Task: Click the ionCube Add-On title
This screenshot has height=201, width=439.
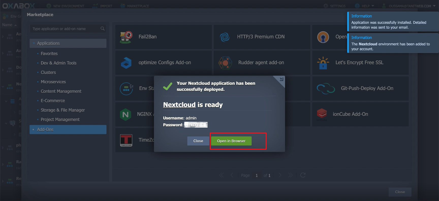Action: [350, 114]
